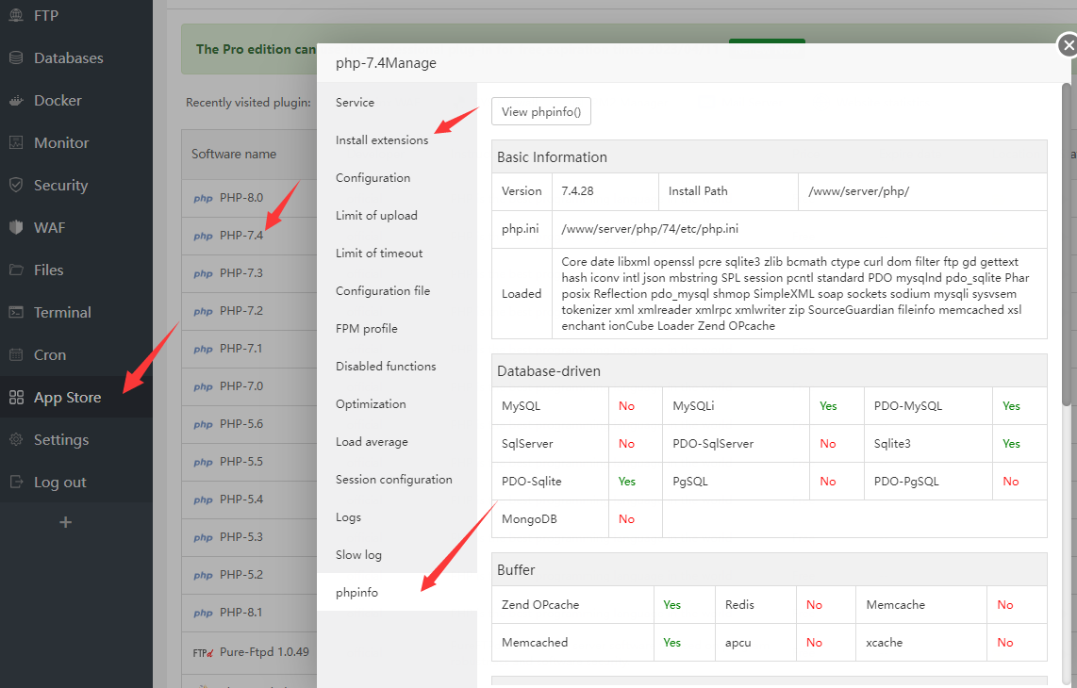The image size is (1077, 688).
Task: Select the FPM profile tab
Action: pyautogui.click(x=367, y=328)
